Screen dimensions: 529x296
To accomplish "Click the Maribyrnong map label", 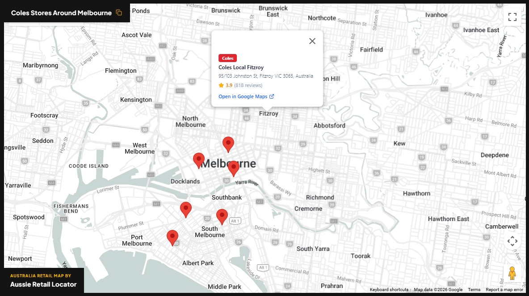I will [x=41, y=65].
